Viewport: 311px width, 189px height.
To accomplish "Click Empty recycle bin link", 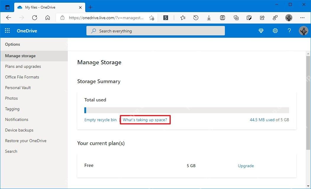I will pyautogui.click(x=100, y=120).
